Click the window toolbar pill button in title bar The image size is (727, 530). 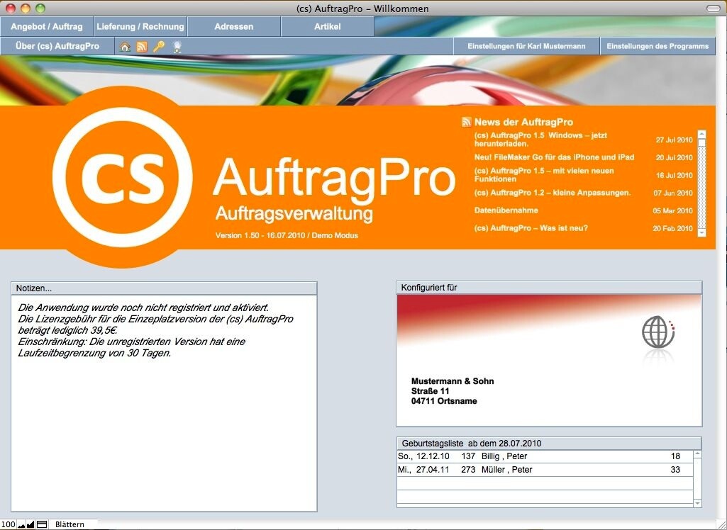pos(713,9)
